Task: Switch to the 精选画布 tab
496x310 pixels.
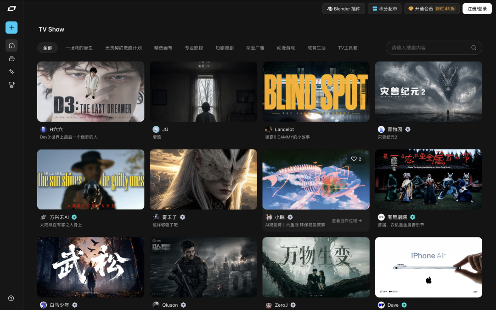Action: coord(163,48)
